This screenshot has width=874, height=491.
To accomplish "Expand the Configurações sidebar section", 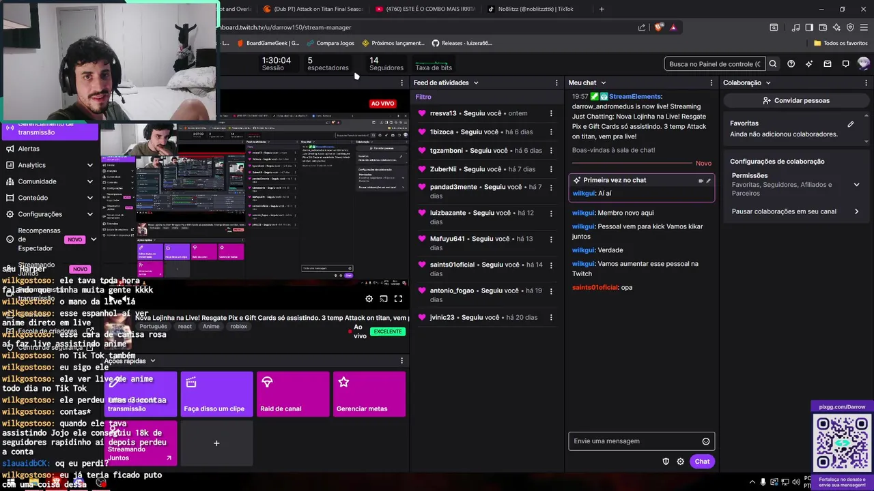I will point(89,214).
